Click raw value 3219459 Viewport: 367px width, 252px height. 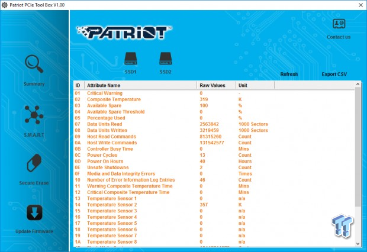click(209, 130)
